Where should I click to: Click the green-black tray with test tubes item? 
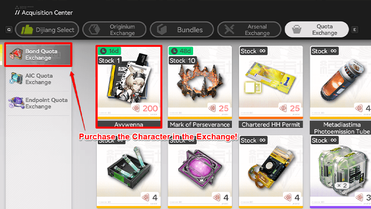(129, 173)
